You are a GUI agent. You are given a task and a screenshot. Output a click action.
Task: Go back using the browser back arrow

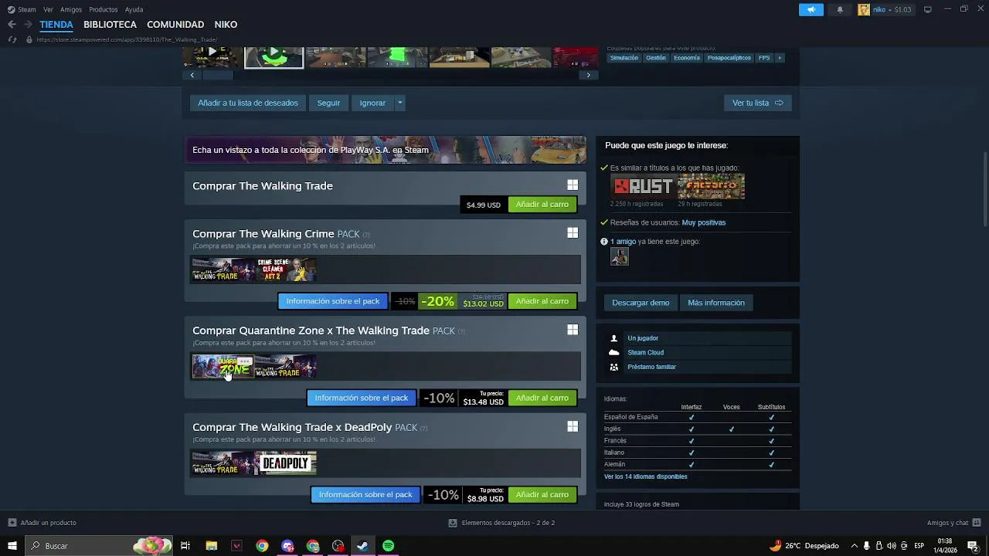(x=12, y=25)
